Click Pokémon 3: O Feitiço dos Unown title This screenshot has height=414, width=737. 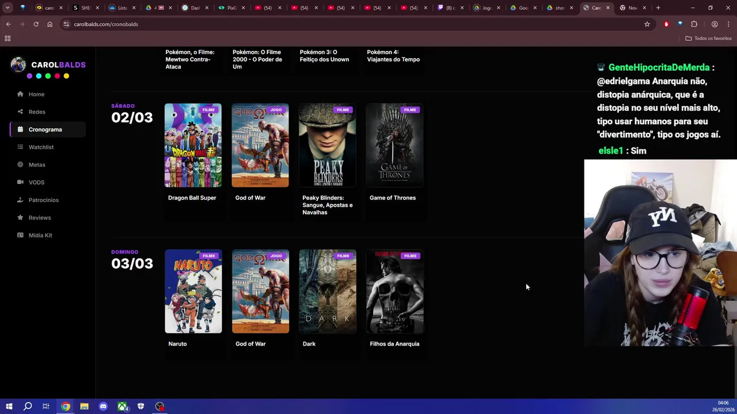coord(324,56)
